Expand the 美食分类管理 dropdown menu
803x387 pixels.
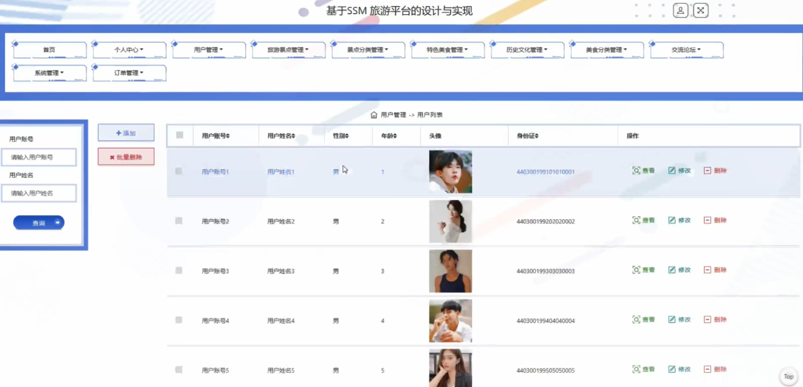tap(607, 50)
